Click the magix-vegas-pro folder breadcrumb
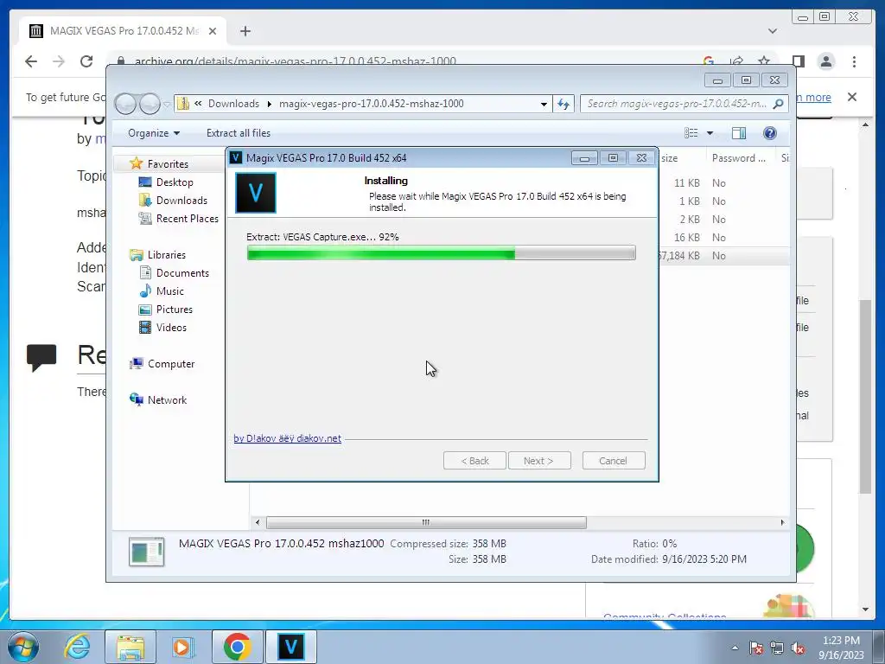 371,104
